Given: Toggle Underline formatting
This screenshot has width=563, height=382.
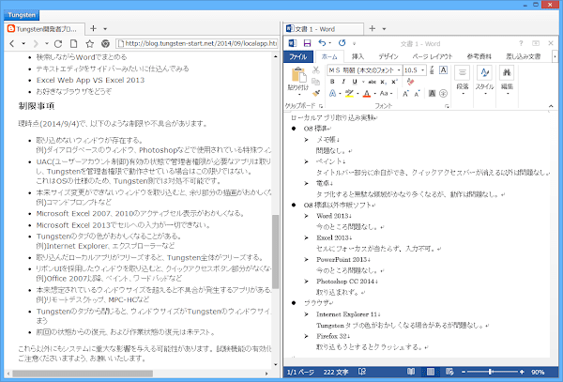Looking at the screenshot, I should click(355, 82).
